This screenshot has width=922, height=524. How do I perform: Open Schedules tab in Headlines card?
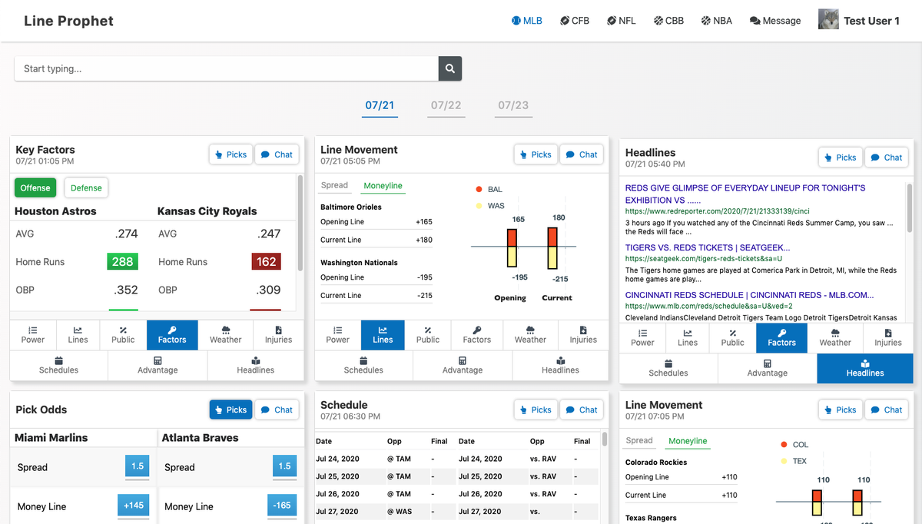point(668,368)
